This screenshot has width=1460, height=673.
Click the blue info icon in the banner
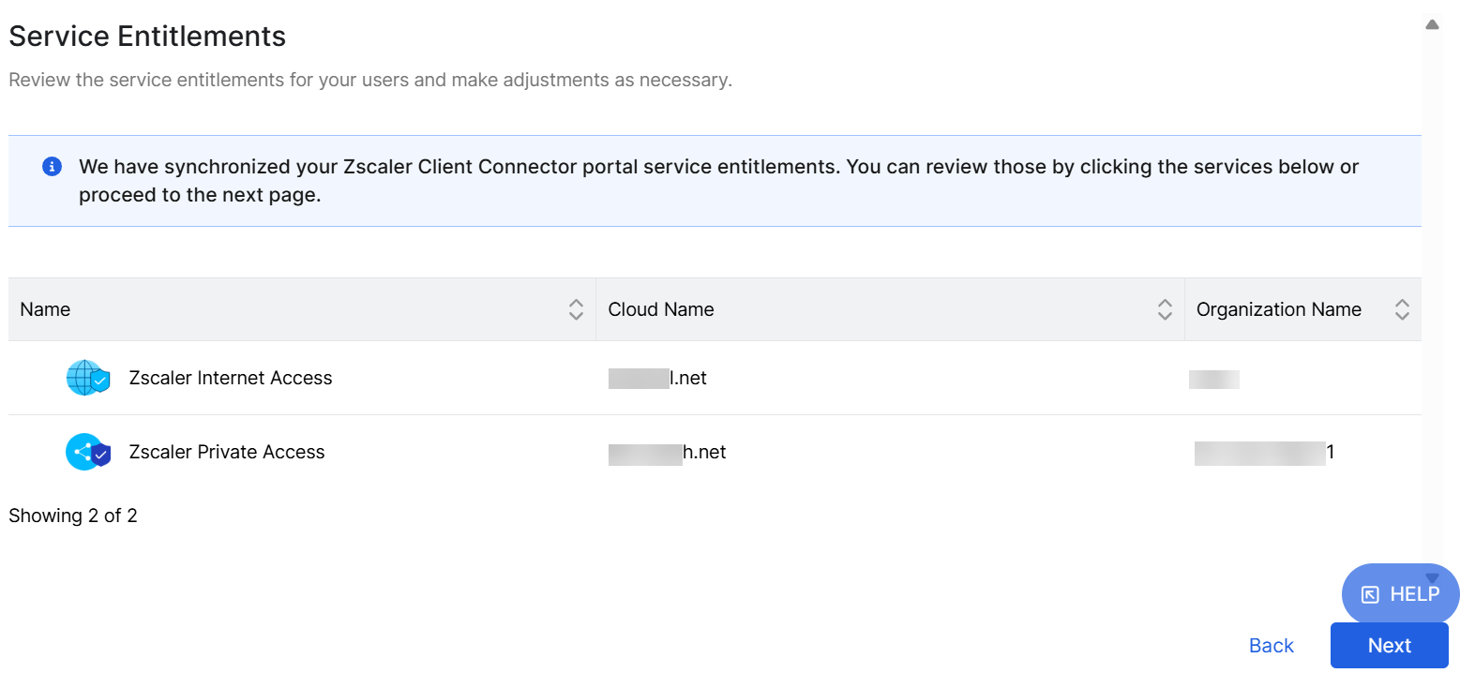[53, 167]
